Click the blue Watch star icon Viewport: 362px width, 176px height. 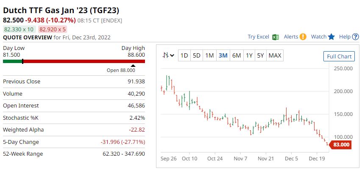[331, 37]
